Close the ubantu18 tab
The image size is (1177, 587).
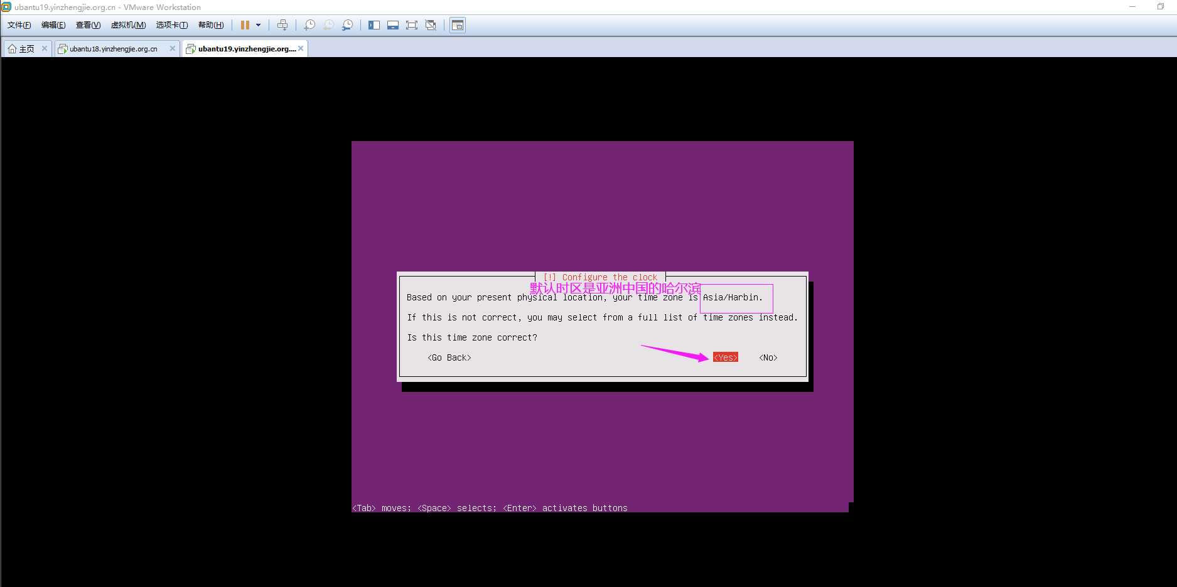pyautogui.click(x=173, y=48)
